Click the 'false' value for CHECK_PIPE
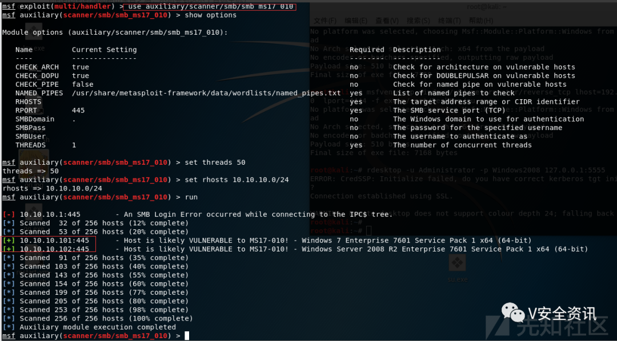617x341 pixels. click(x=83, y=84)
